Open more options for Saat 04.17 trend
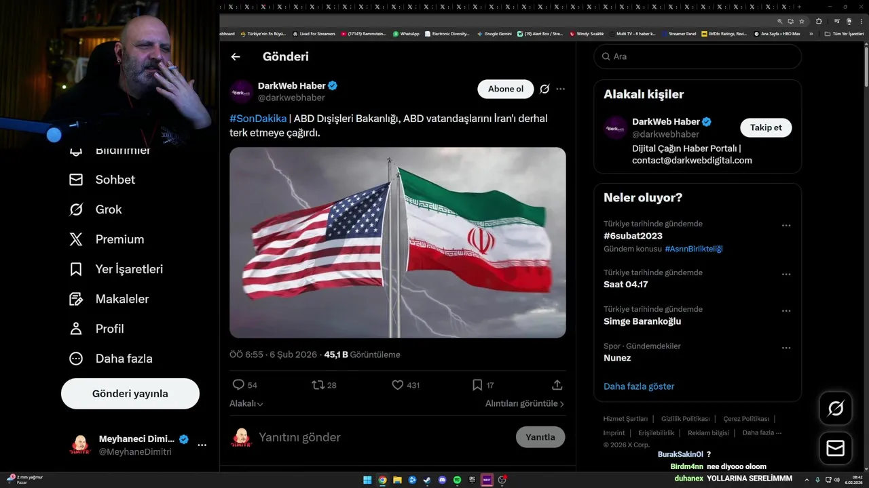 coord(786,274)
